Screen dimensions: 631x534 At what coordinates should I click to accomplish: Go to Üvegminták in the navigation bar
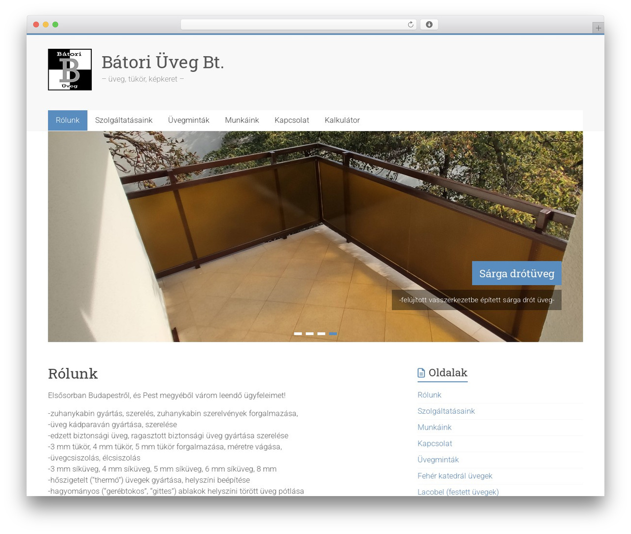(x=189, y=120)
